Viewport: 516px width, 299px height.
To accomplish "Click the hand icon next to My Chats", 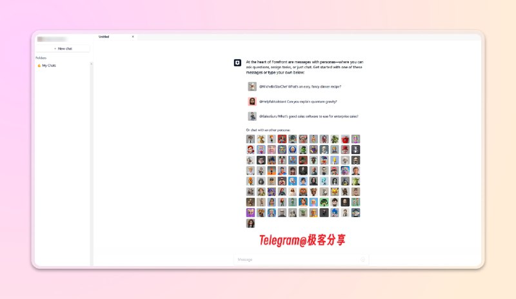I will pyautogui.click(x=39, y=66).
